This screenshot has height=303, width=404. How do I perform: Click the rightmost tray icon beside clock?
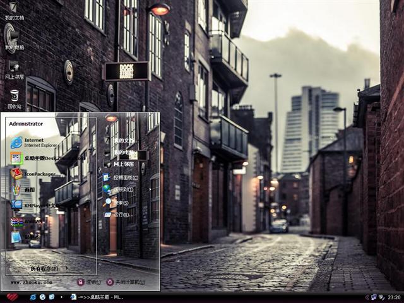tap(381, 297)
